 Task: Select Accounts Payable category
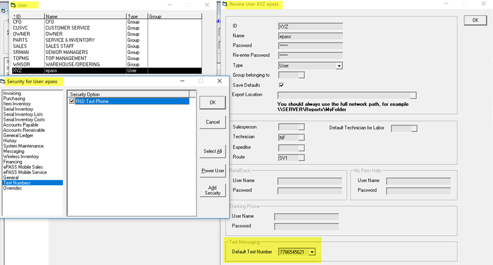20,125
